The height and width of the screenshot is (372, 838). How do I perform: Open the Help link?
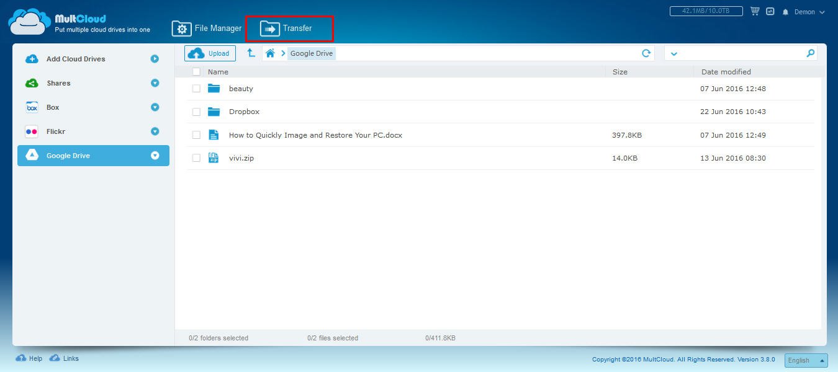pyautogui.click(x=35, y=358)
